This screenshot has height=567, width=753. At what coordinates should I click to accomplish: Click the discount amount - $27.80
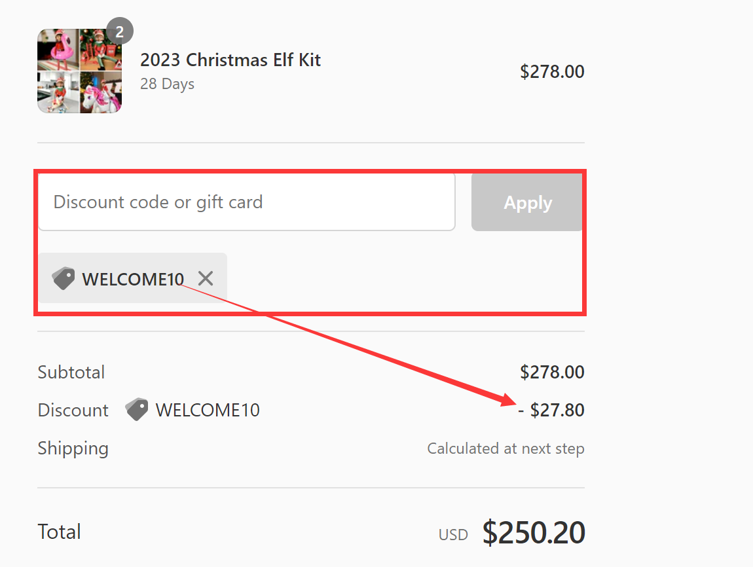[551, 411]
